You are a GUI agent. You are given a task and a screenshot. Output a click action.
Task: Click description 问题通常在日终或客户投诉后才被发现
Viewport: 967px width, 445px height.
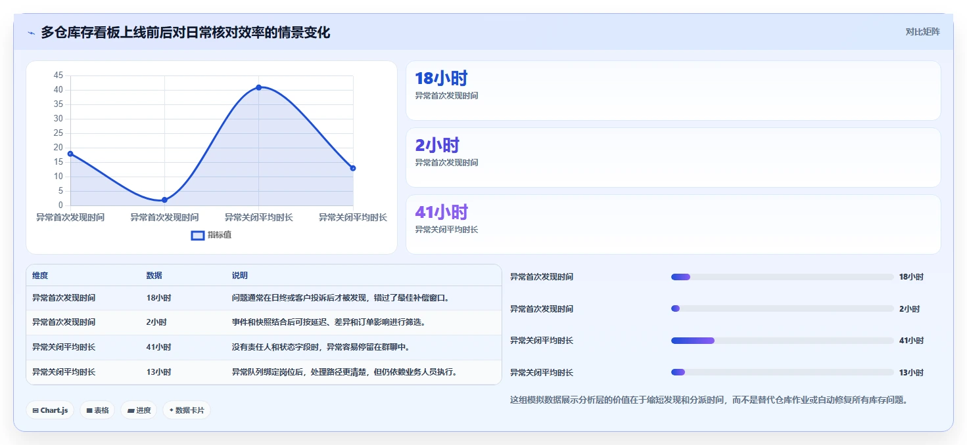tap(341, 298)
